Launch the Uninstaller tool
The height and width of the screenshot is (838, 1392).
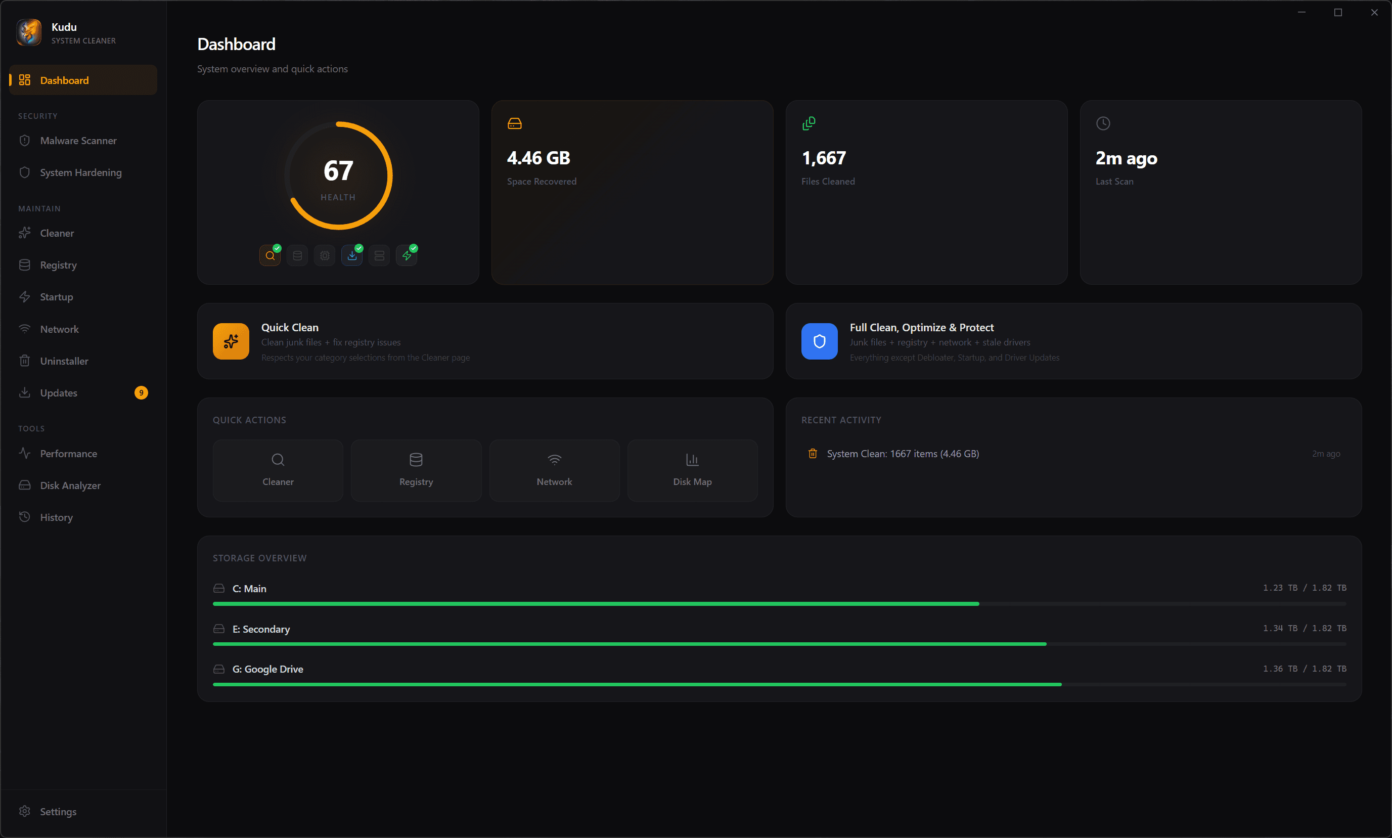point(64,361)
